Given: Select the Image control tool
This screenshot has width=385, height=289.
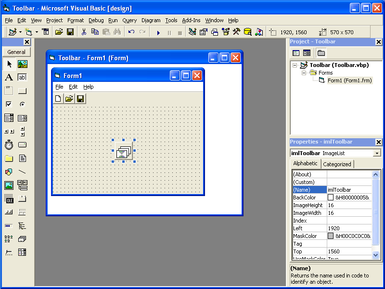Looking at the screenshot, I should pos(9,185).
